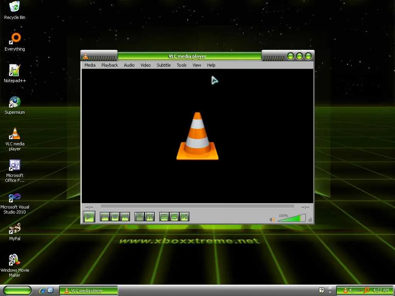
Task: Open the Media menu
Action: [x=90, y=65]
